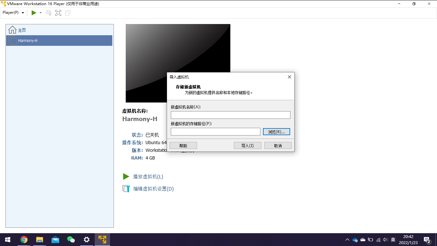Show hidden system tray icons
Image resolution: width=437 pixels, height=246 pixels.
[x=347, y=240]
